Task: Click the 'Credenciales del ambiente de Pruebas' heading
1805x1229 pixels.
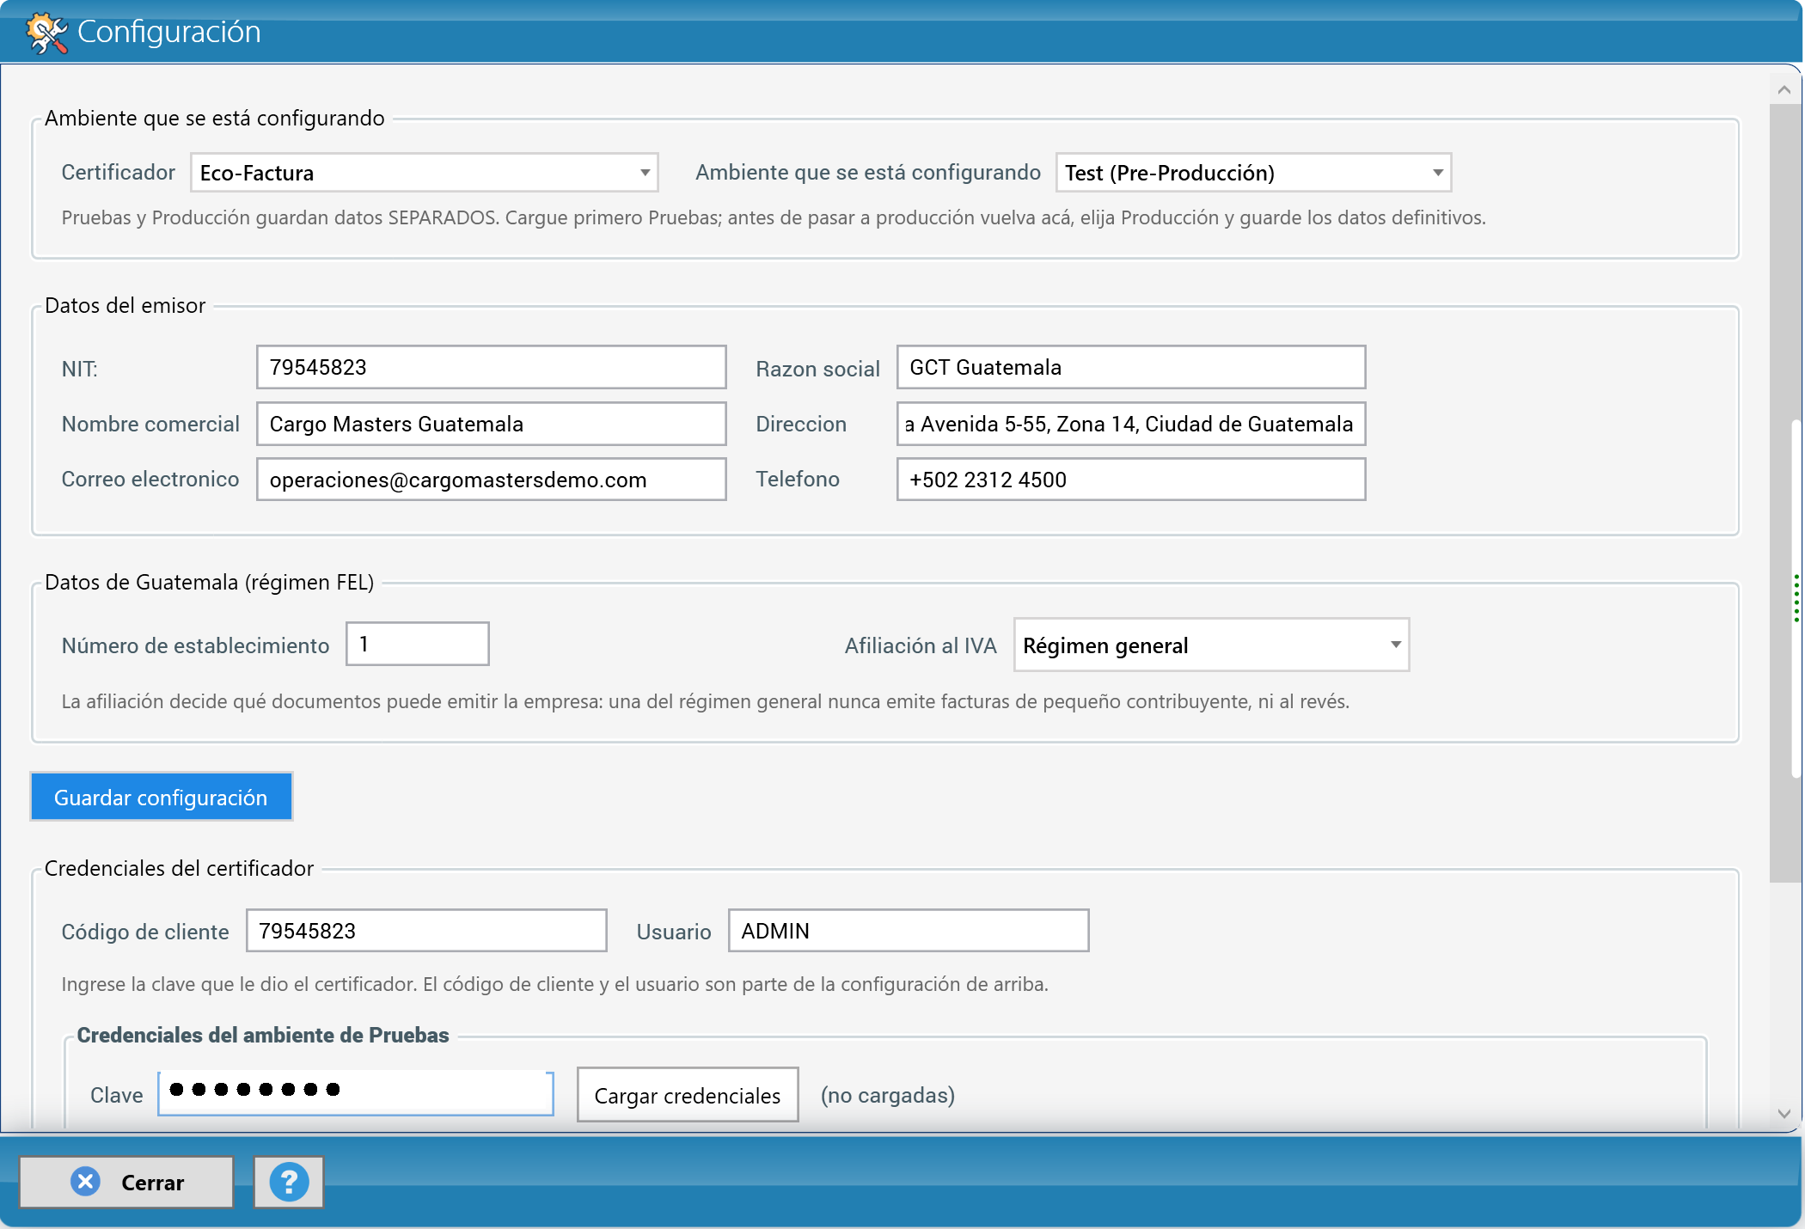Action: [263, 1035]
